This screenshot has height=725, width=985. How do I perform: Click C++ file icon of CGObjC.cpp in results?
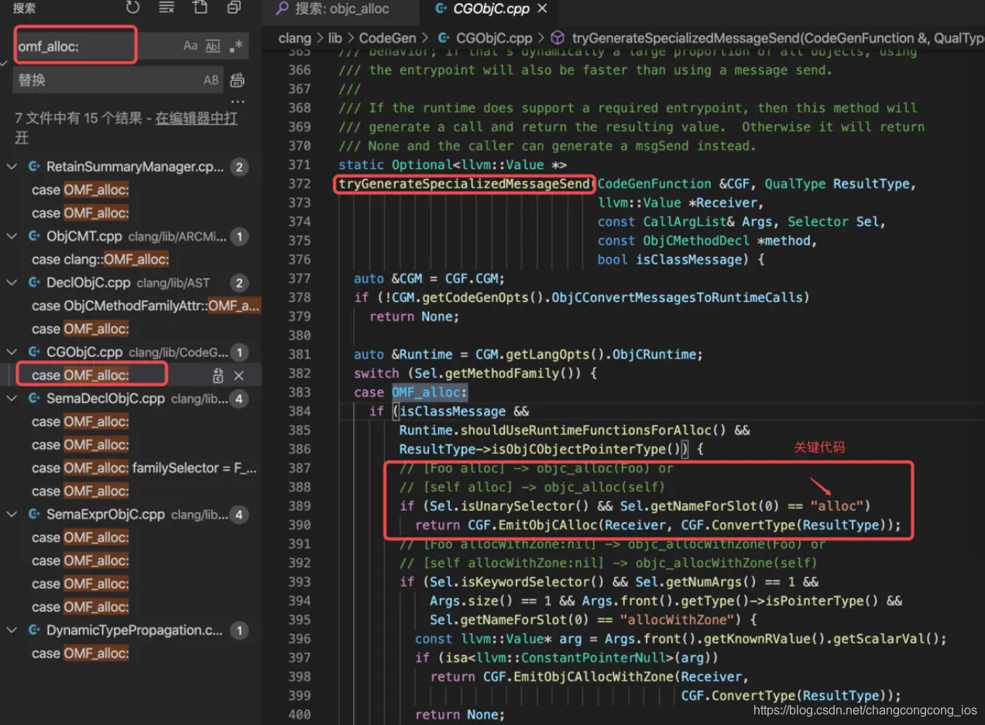coord(34,352)
